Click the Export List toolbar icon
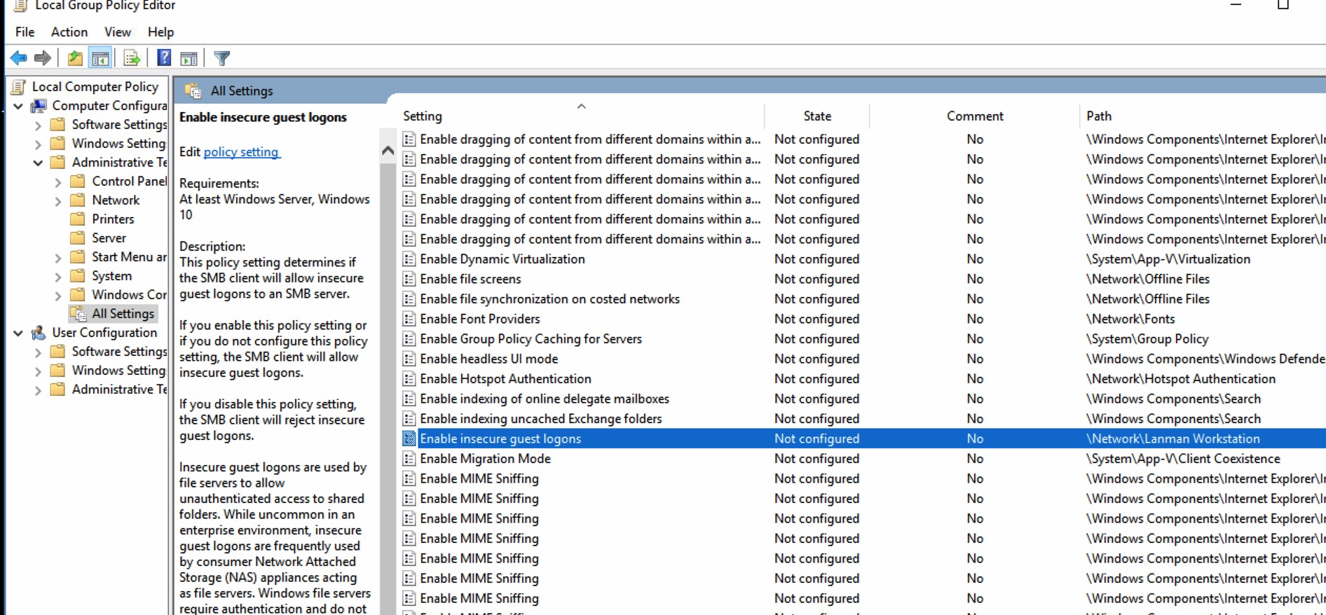This screenshot has width=1326, height=615. point(132,58)
